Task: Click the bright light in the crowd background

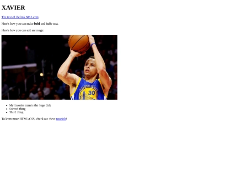Action: [42, 74]
